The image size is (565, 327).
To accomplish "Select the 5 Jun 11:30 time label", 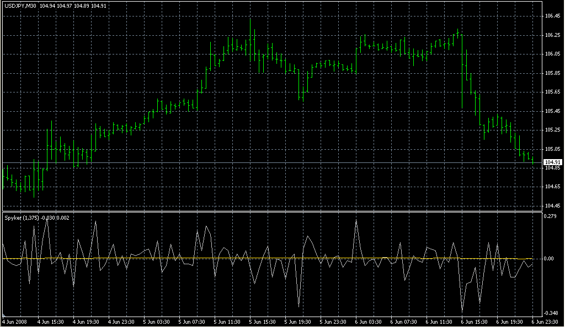I will [228, 321].
